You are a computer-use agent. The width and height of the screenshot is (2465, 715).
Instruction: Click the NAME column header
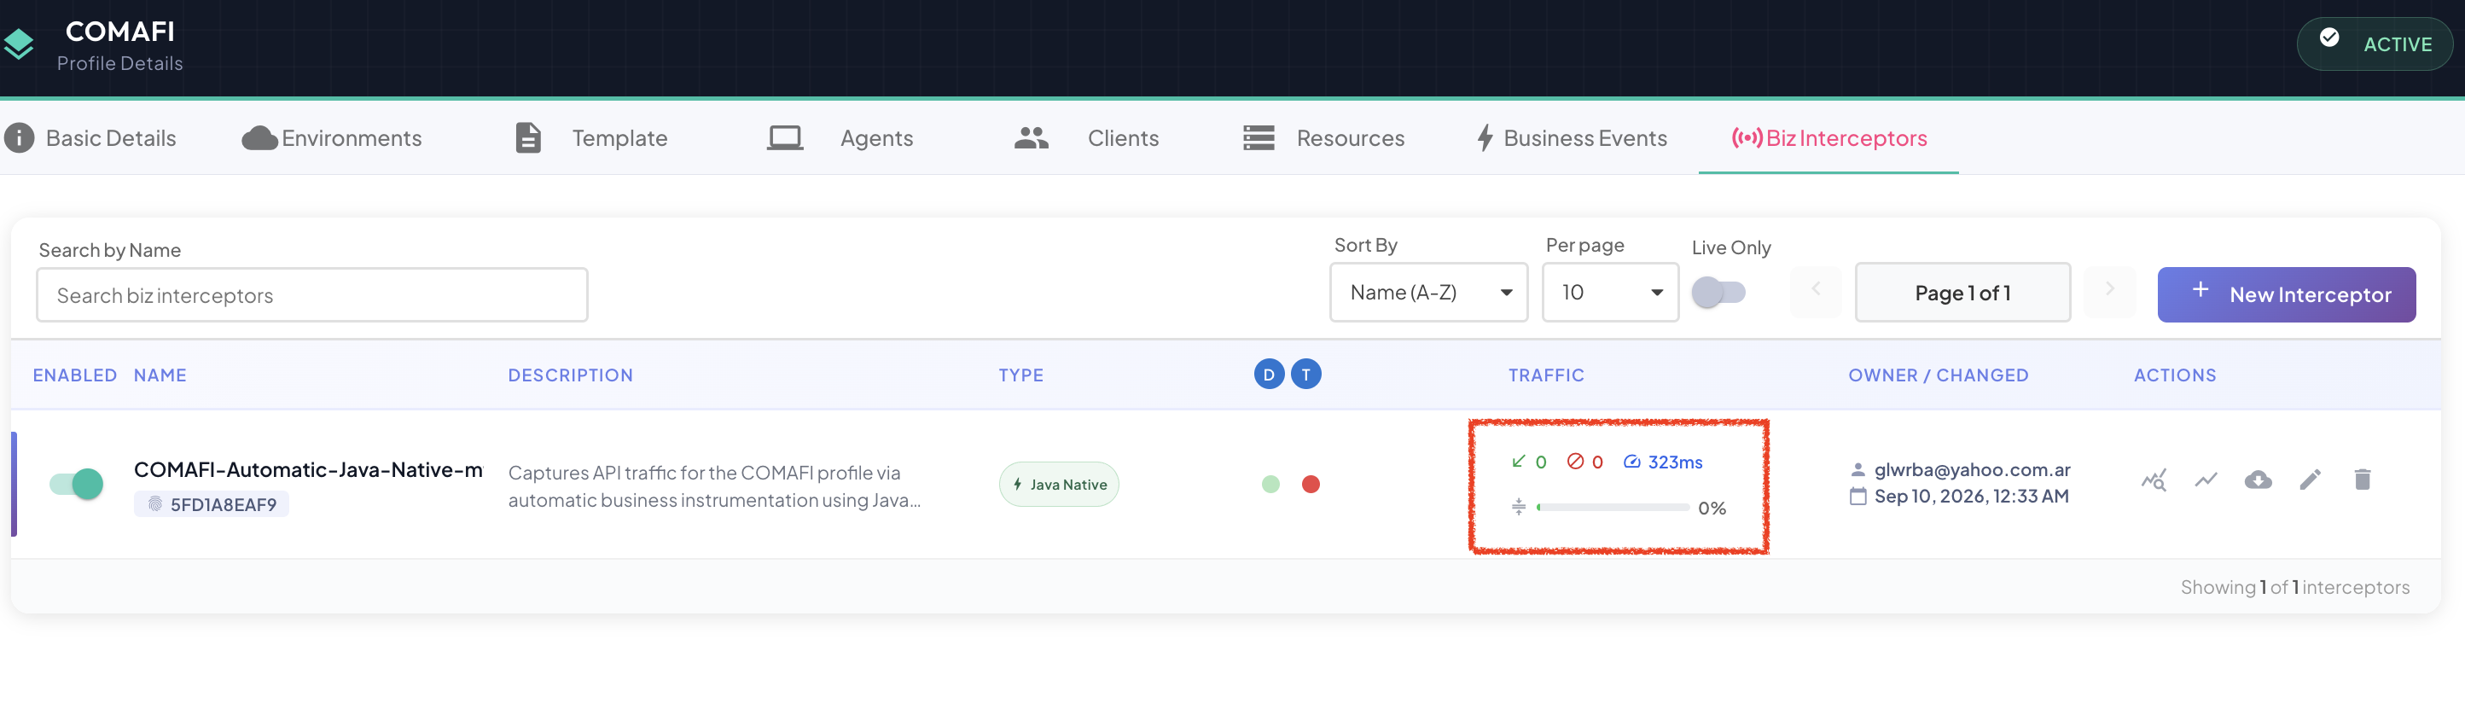[160, 375]
